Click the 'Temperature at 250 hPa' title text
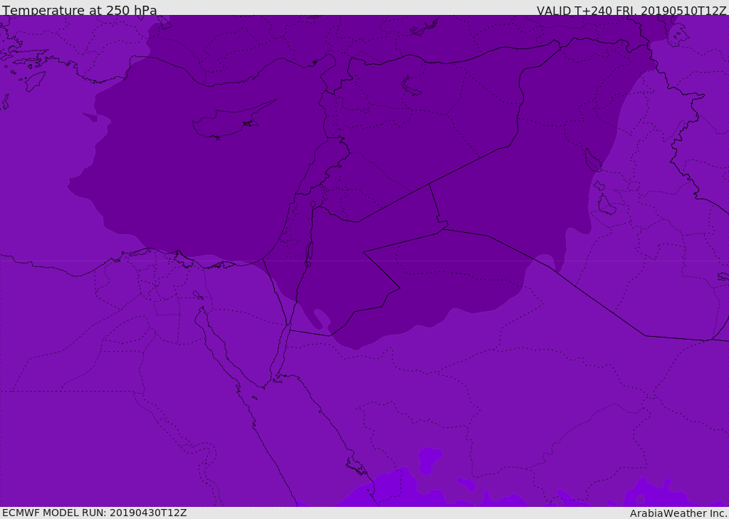This screenshot has width=729, height=519. [80, 10]
